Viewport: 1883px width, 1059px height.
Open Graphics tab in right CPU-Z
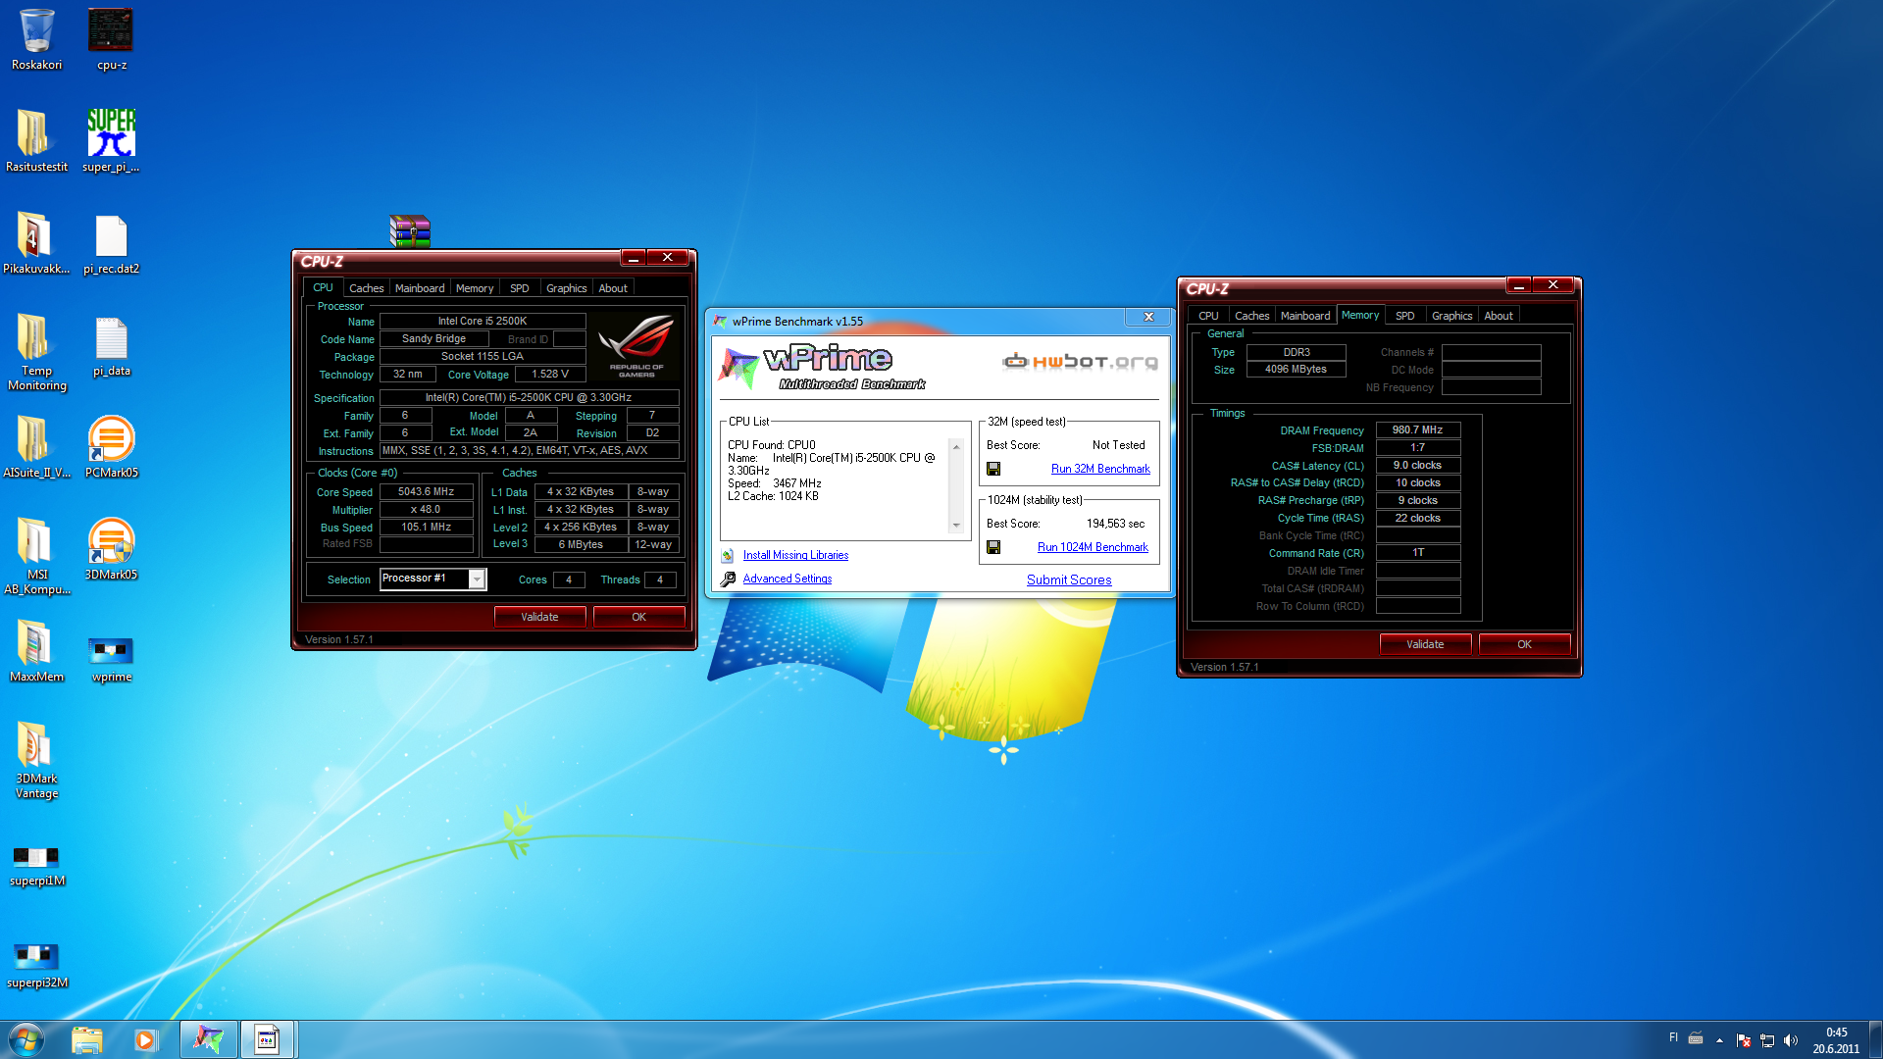(x=1452, y=316)
